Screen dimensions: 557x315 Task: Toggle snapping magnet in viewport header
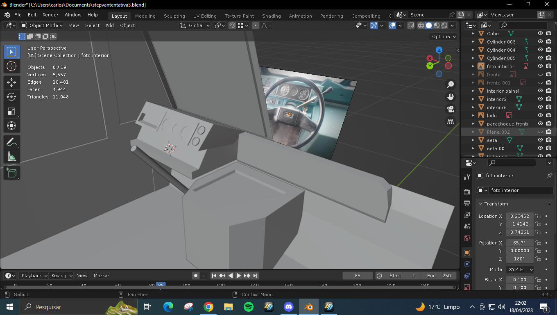coord(232,25)
